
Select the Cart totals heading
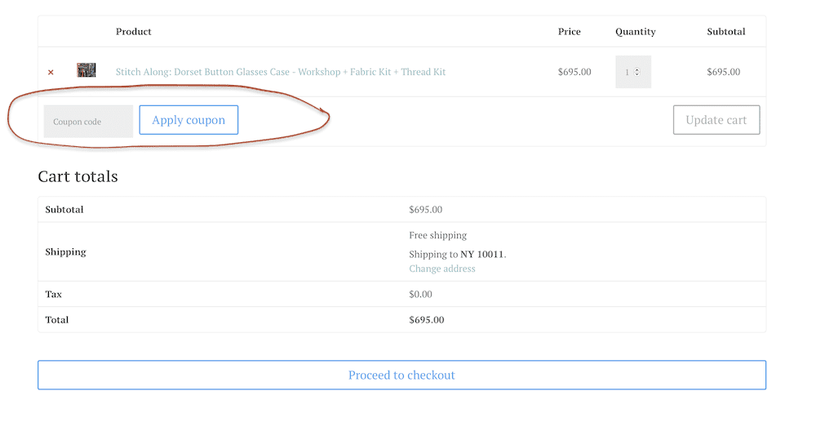[78, 176]
